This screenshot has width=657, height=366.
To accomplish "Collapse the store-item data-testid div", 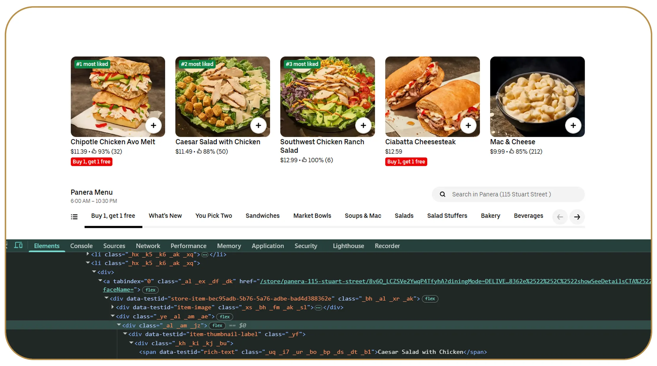I will click(x=106, y=298).
